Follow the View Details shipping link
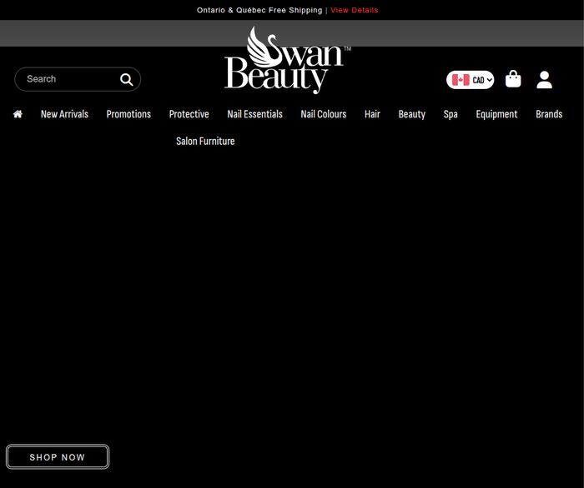This screenshot has width=584, height=488. coord(355,10)
